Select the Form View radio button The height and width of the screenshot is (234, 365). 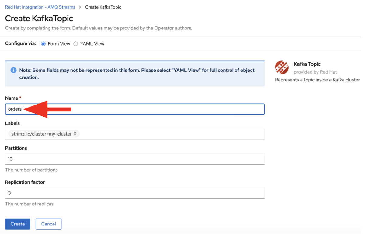(x=43, y=44)
